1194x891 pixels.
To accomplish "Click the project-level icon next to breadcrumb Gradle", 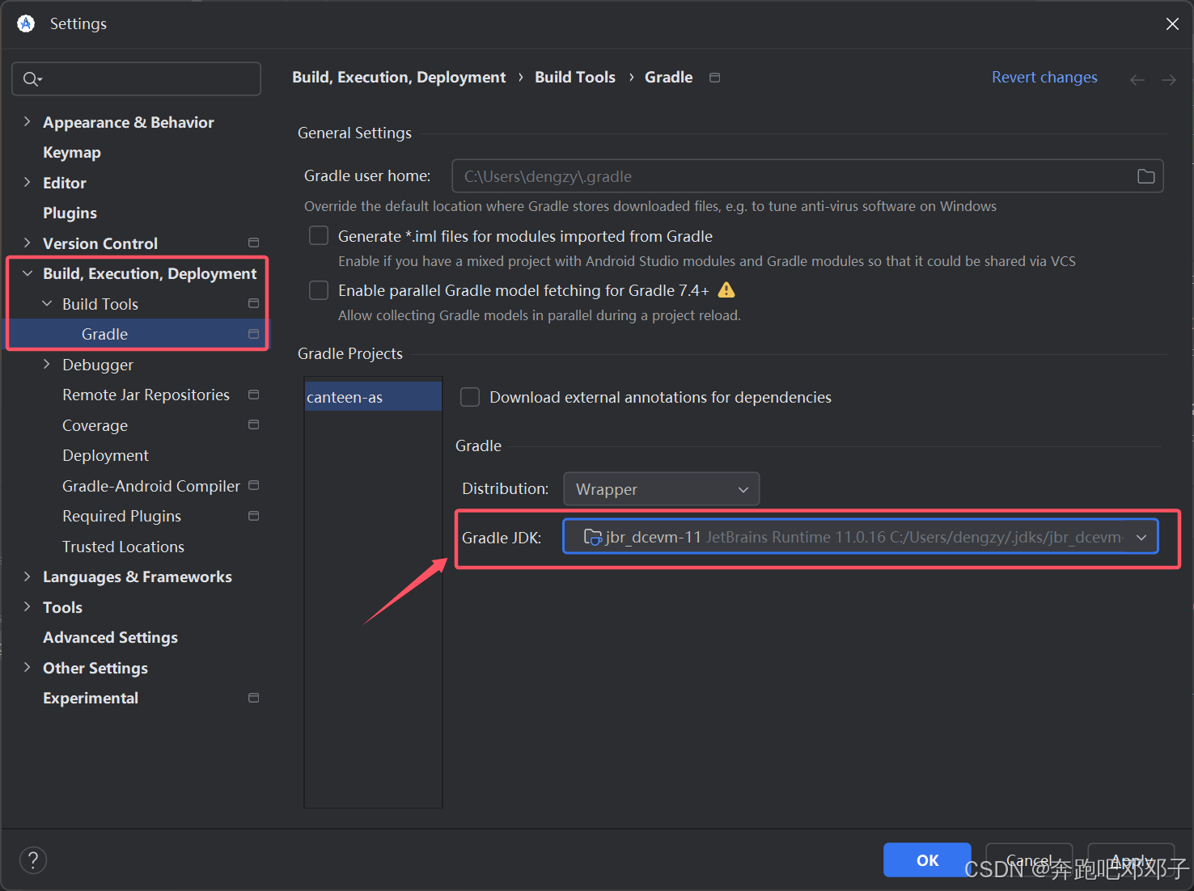I will point(714,78).
